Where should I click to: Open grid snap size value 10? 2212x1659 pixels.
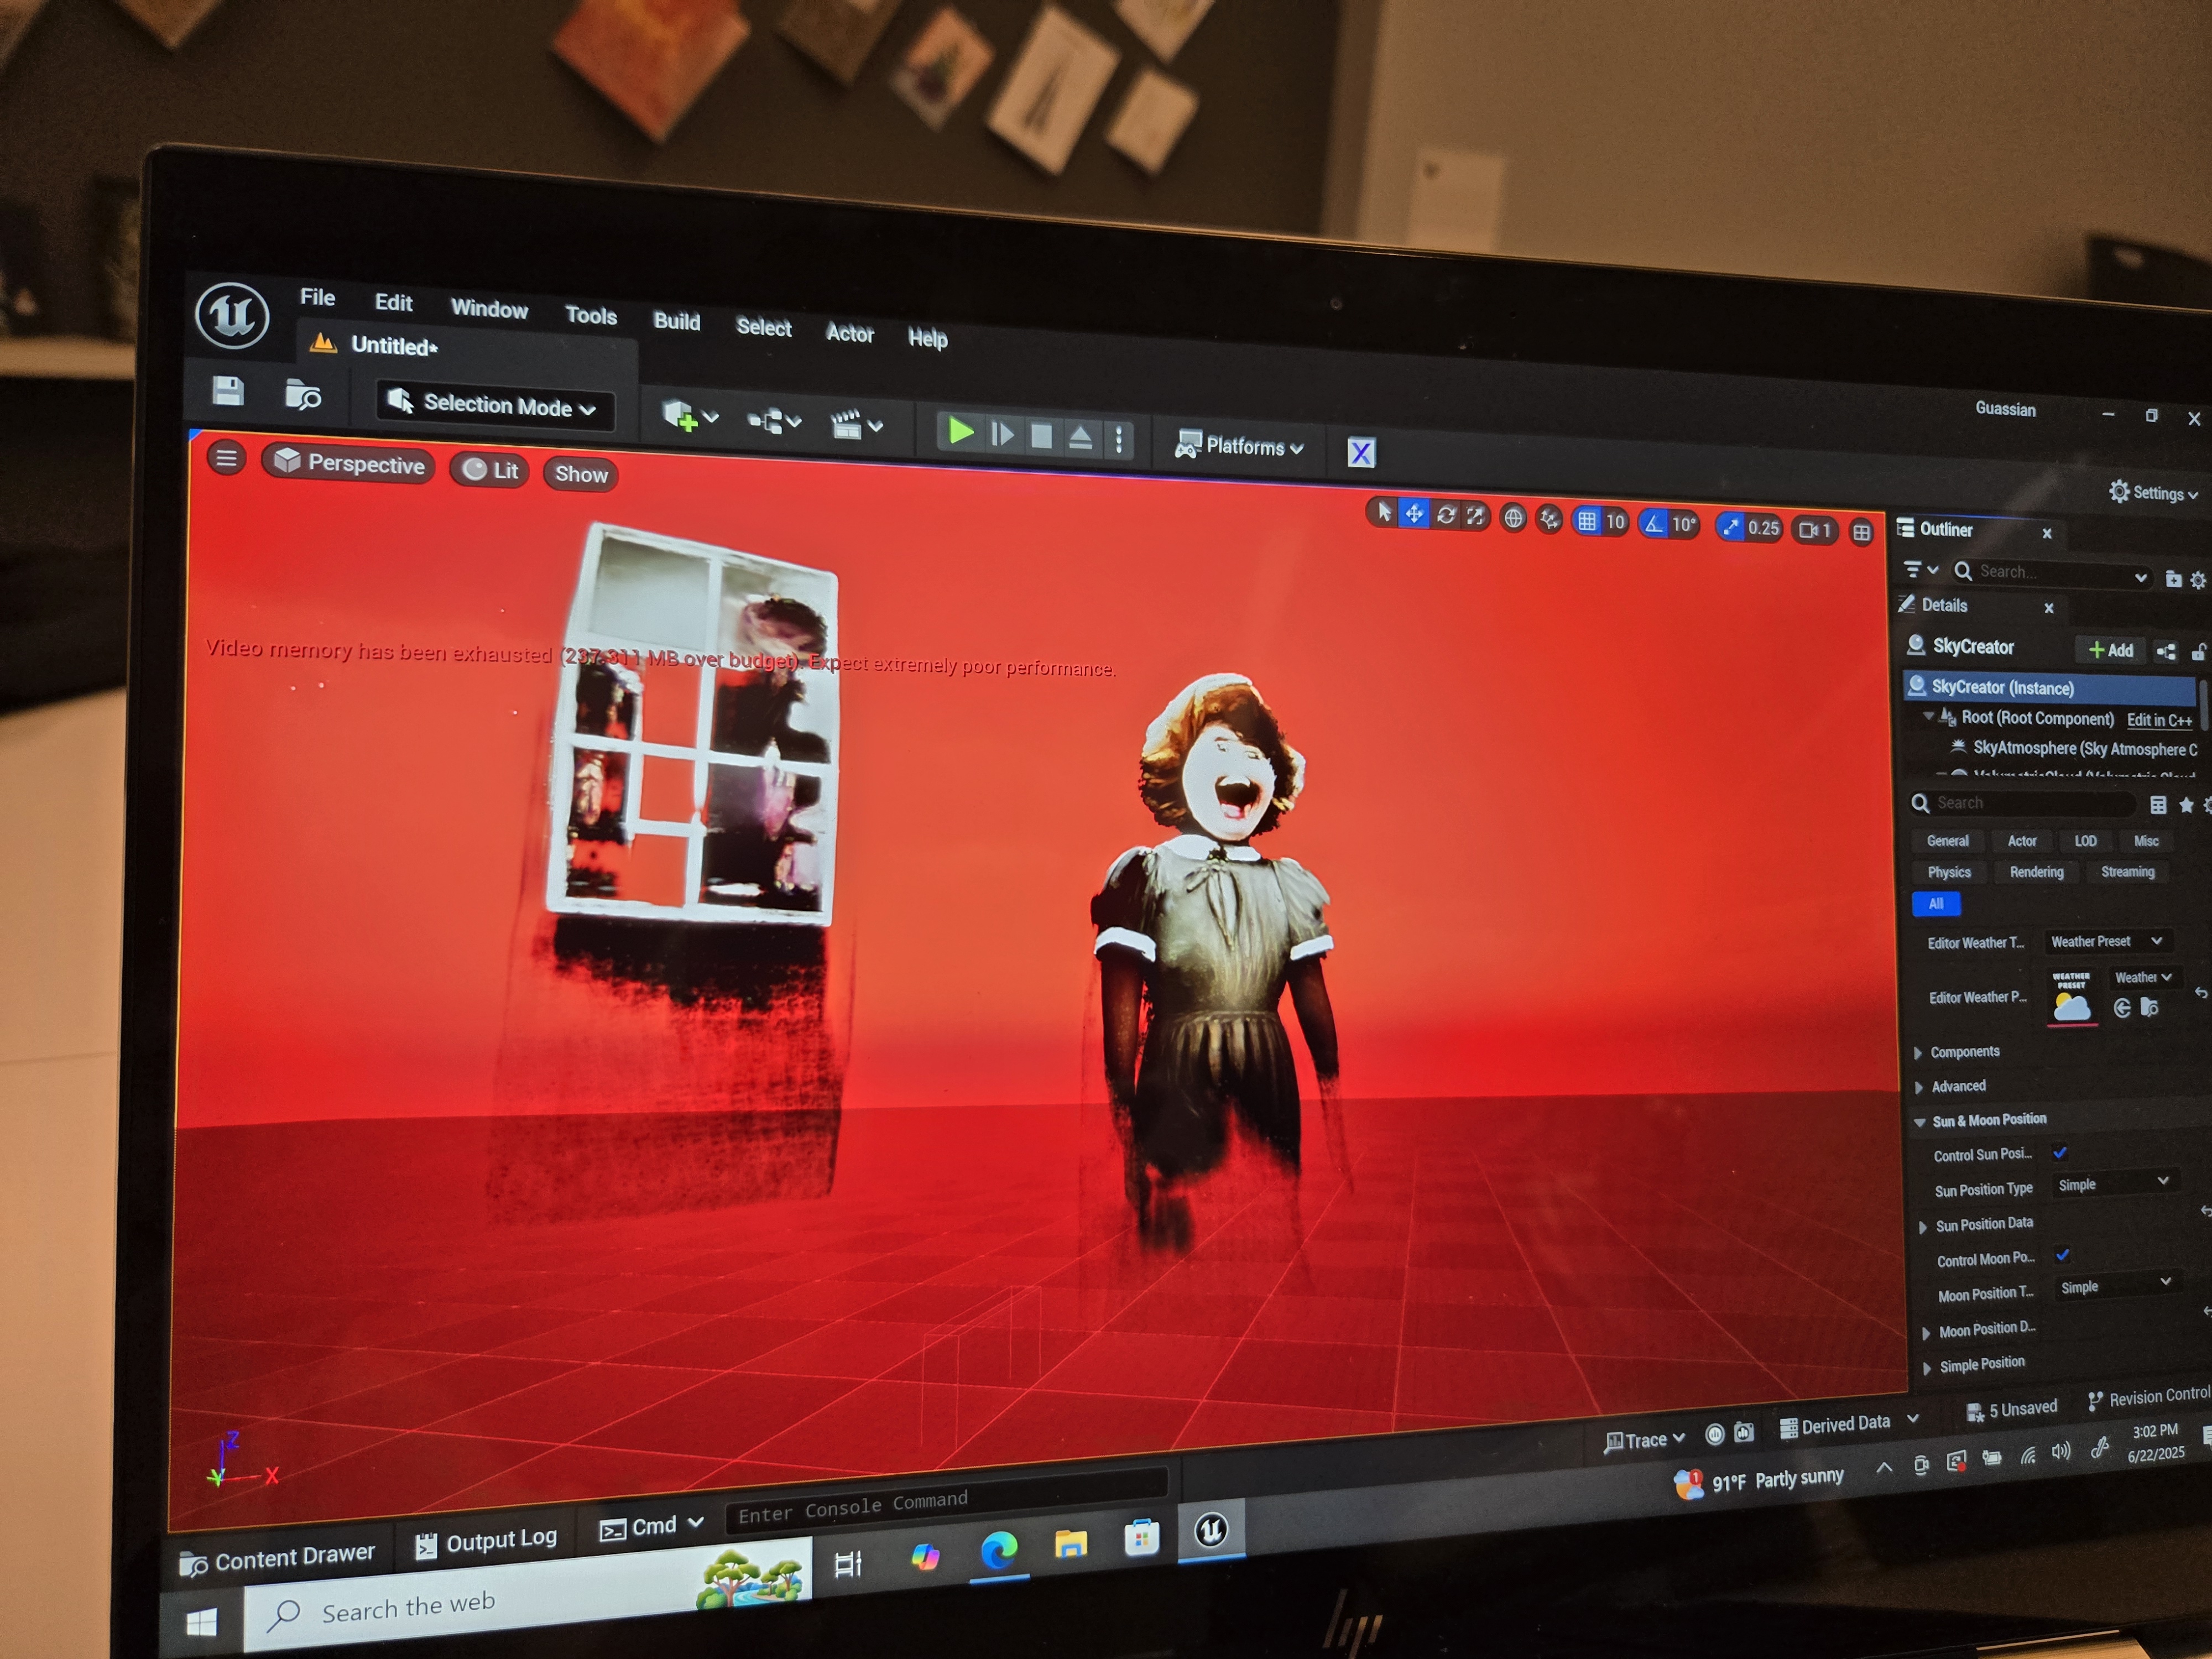[x=1615, y=522]
